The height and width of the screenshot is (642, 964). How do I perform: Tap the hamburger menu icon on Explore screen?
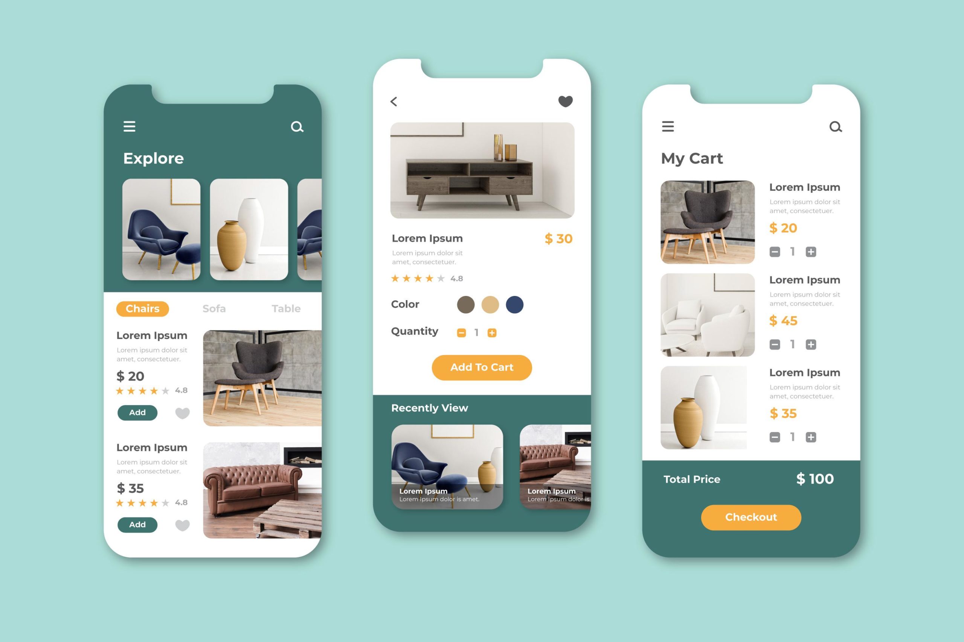pyautogui.click(x=129, y=126)
